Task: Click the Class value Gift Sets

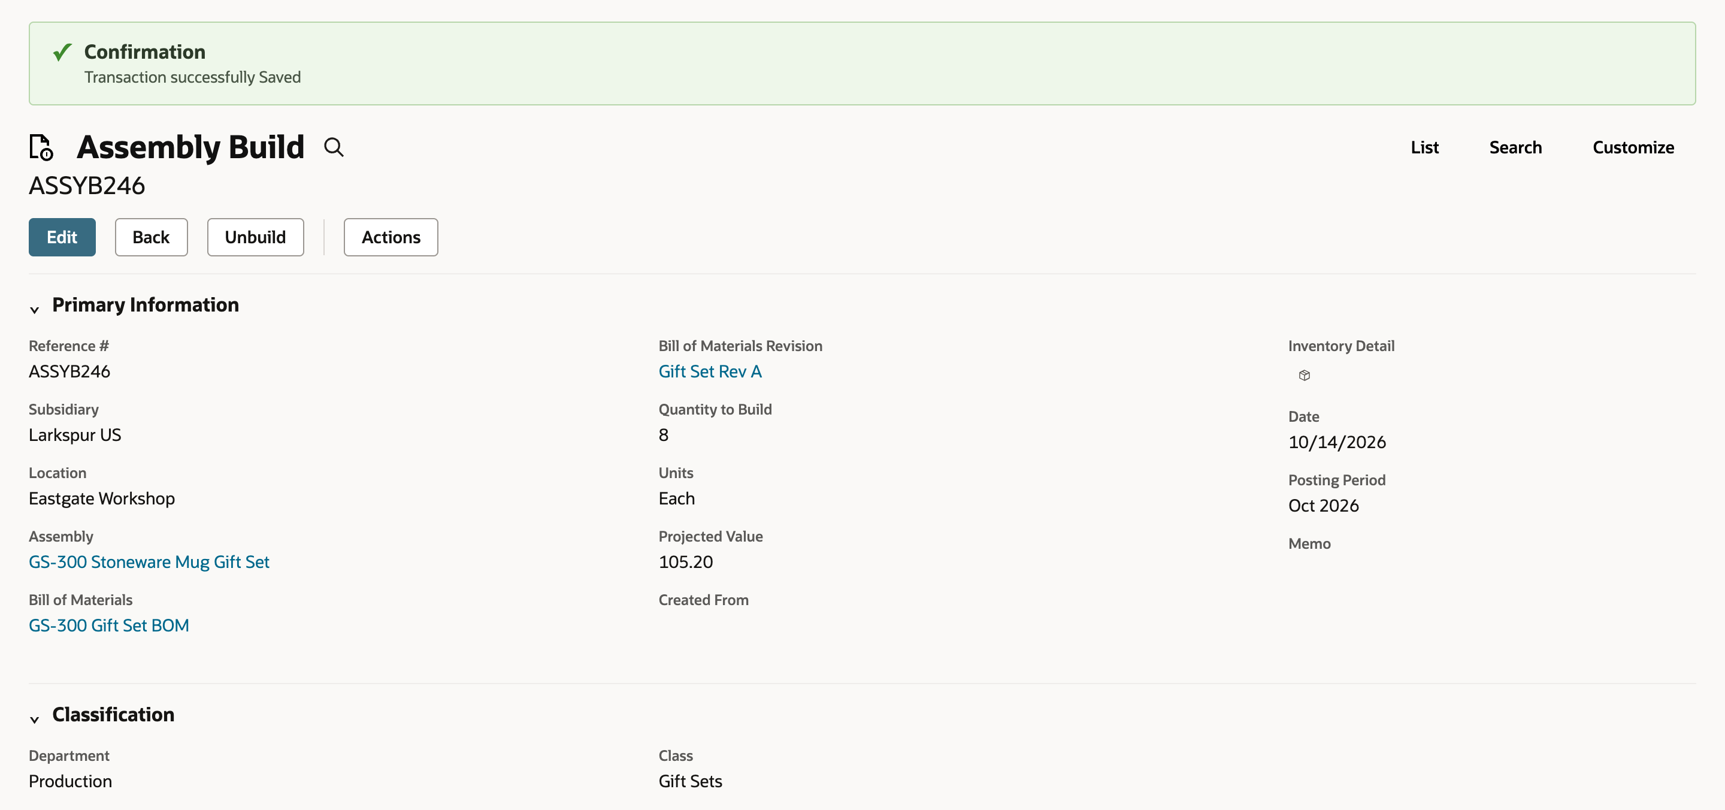Action: click(x=690, y=781)
